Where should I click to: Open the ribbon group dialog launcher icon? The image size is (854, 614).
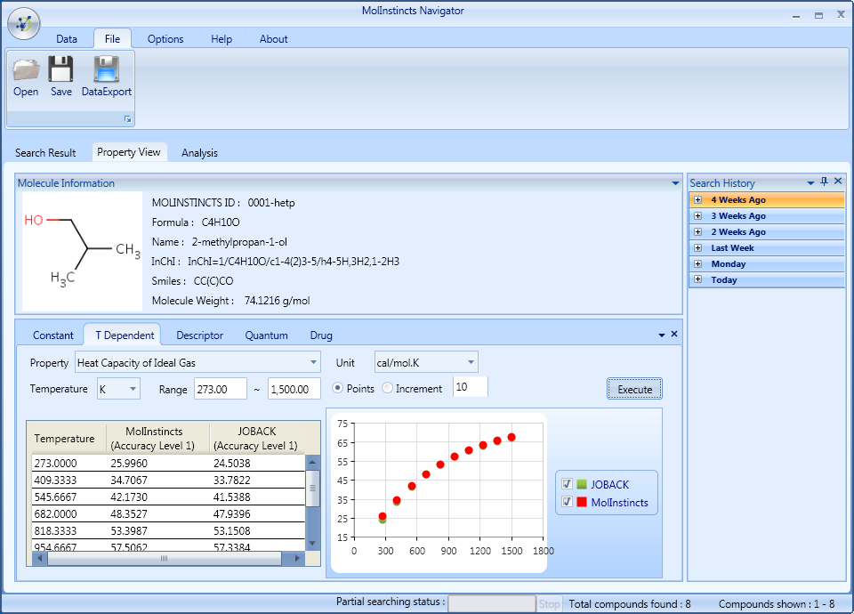[x=127, y=119]
